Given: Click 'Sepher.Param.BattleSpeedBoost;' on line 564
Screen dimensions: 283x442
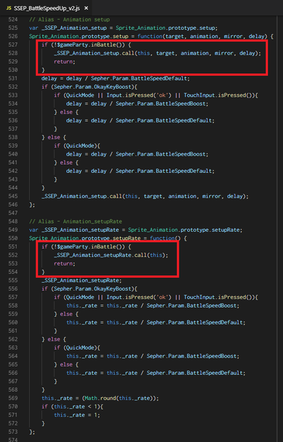Looking at the screenshot, I should [x=193, y=356].
